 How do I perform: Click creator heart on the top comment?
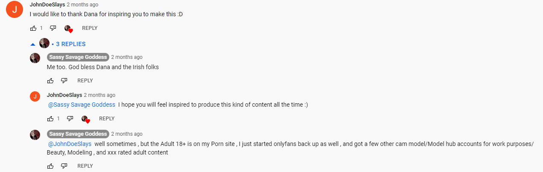(68, 29)
